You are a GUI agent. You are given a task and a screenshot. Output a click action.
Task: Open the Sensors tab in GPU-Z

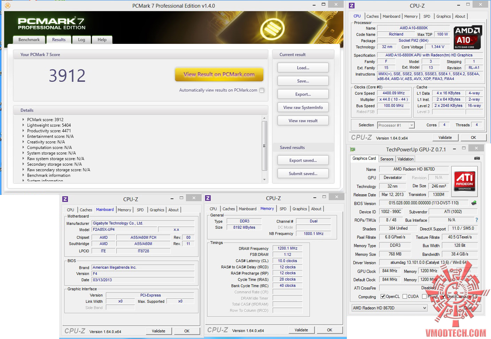pos(387,159)
